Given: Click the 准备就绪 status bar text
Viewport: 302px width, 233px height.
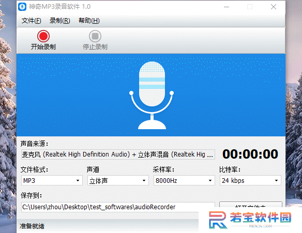Looking at the screenshot, I should pos(32,226).
